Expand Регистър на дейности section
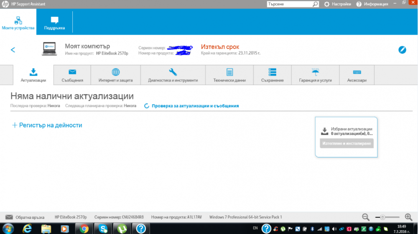This screenshot has width=418, height=234. 47,125
